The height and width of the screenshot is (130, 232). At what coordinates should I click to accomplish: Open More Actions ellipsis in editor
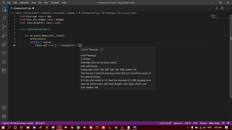pyautogui.click(x=228, y=8)
